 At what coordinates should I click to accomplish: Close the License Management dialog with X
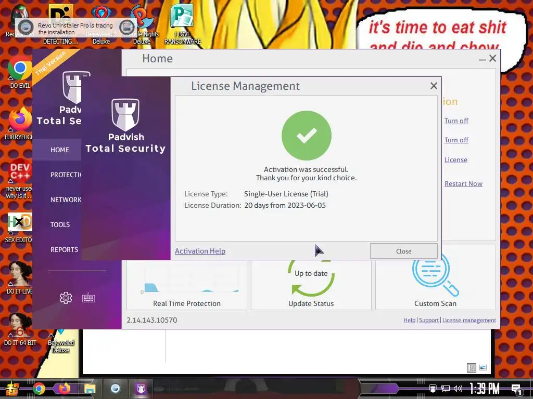(434, 86)
